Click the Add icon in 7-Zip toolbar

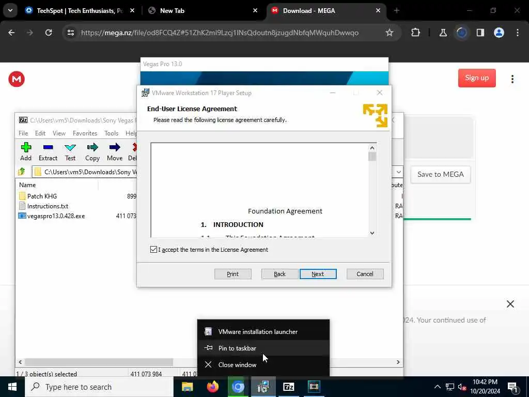[26, 151]
